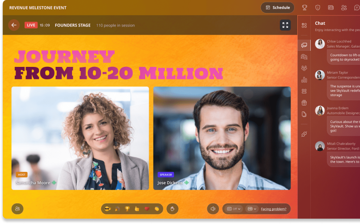Click the Facing problem? link
This screenshot has height=224, width=360.
[x=274, y=209]
